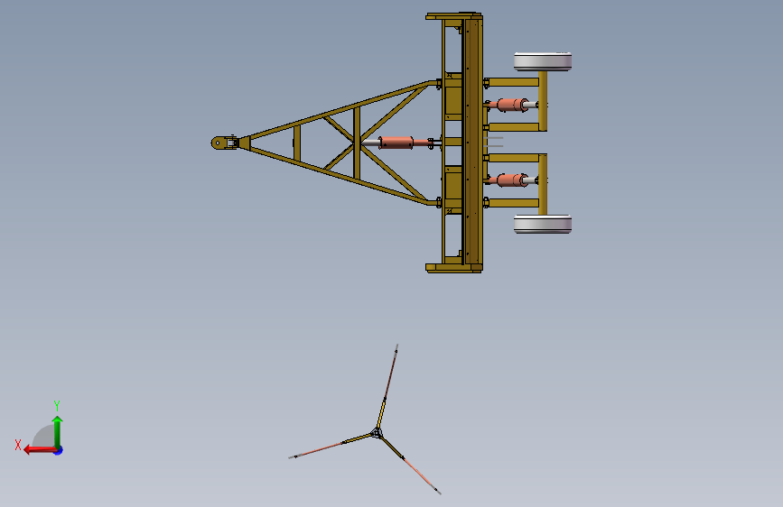Image resolution: width=783 pixels, height=507 pixels.
Task: Click the blue Z axis dot of the triad
Action: [59, 450]
